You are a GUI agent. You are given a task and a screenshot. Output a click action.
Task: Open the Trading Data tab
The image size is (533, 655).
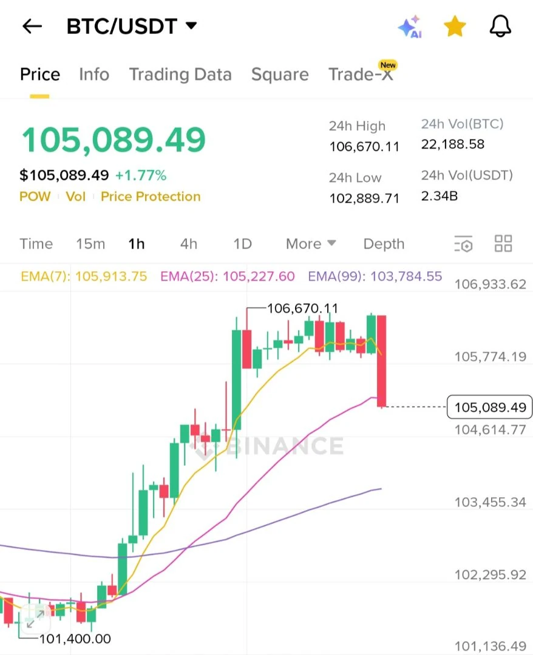click(x=180, y=75)
